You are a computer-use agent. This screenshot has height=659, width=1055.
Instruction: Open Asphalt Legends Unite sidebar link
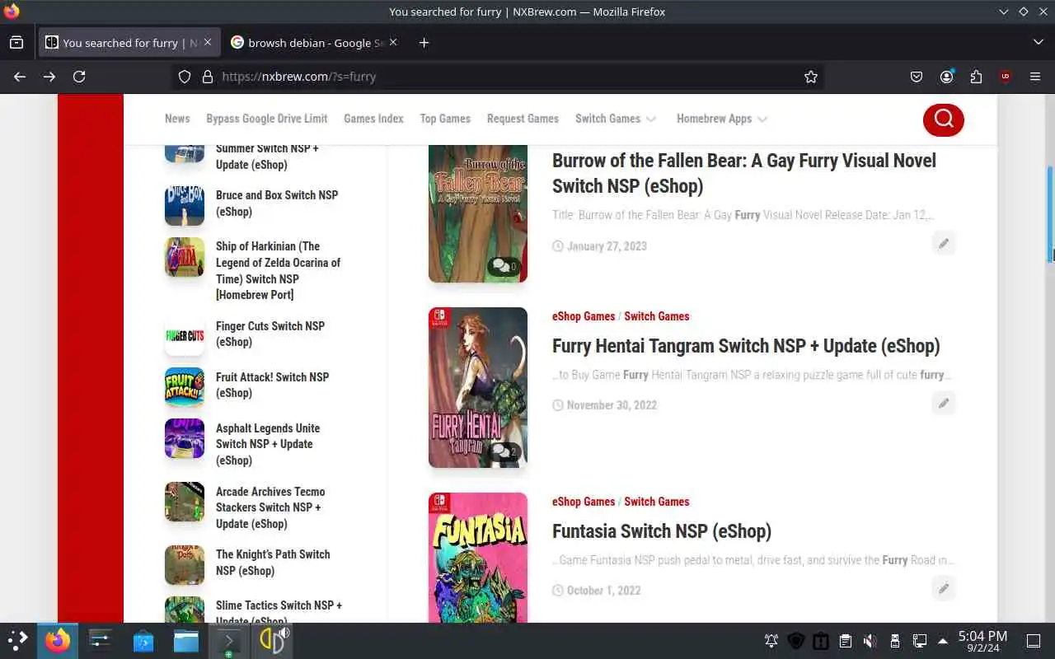(268, 444)
